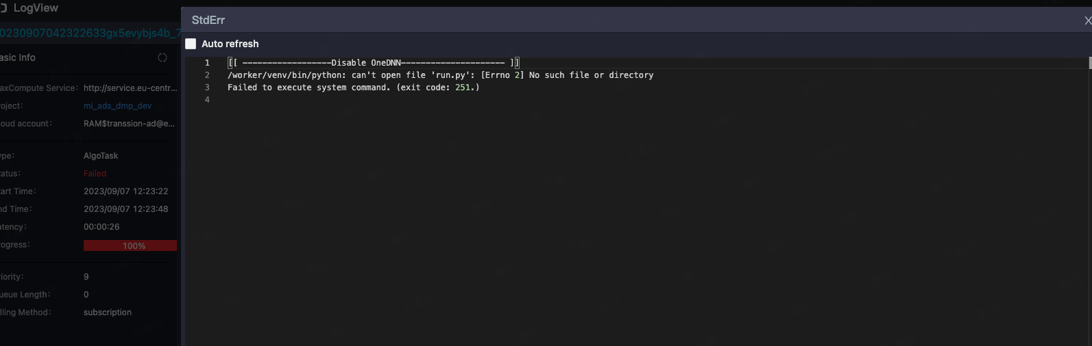Click the AlgoTask type value

click(x=101, y=156)
